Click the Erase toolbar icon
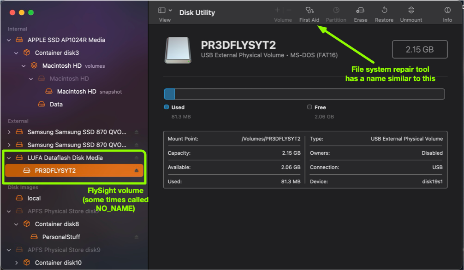This screenshot has width=464, height=270. 360,10
